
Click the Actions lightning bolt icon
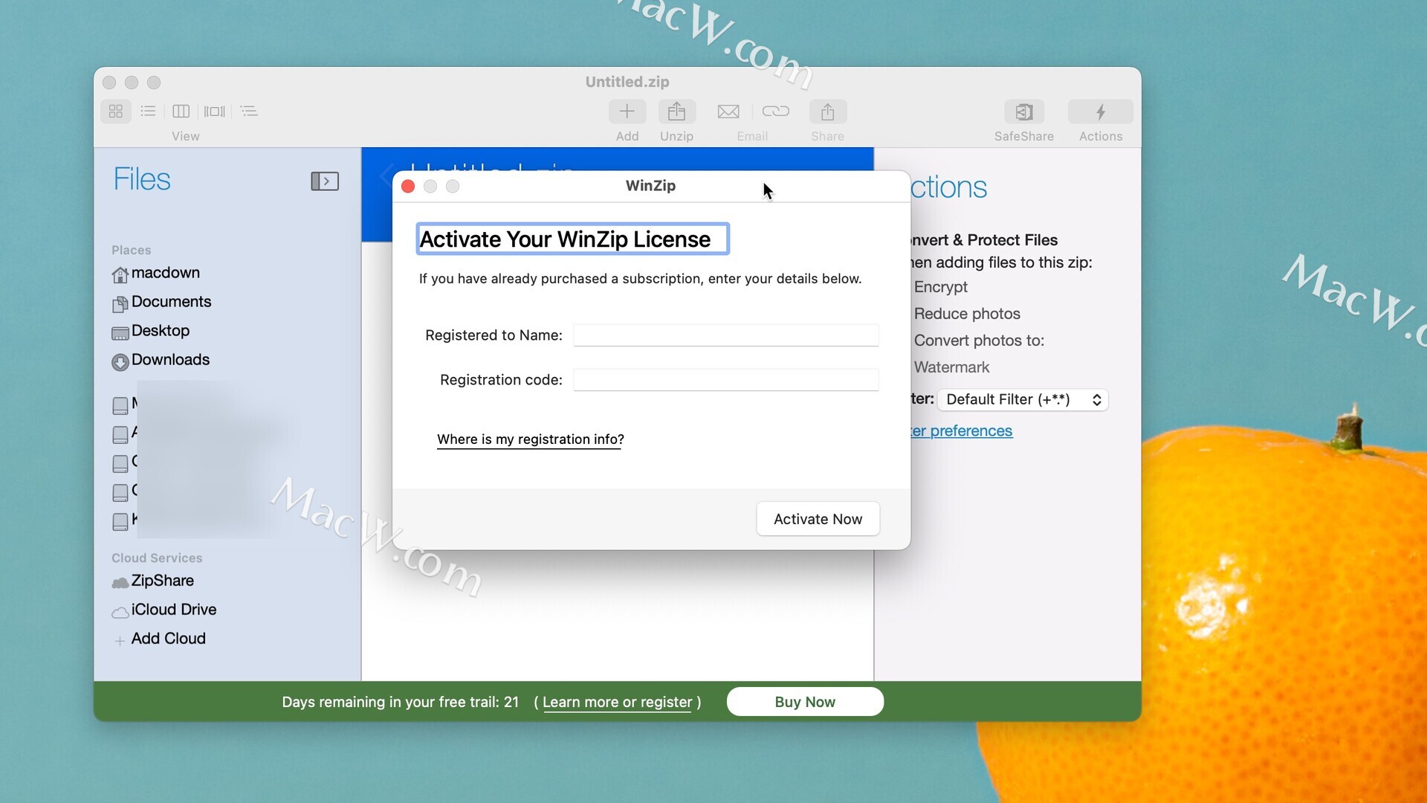pos(1100,112)
